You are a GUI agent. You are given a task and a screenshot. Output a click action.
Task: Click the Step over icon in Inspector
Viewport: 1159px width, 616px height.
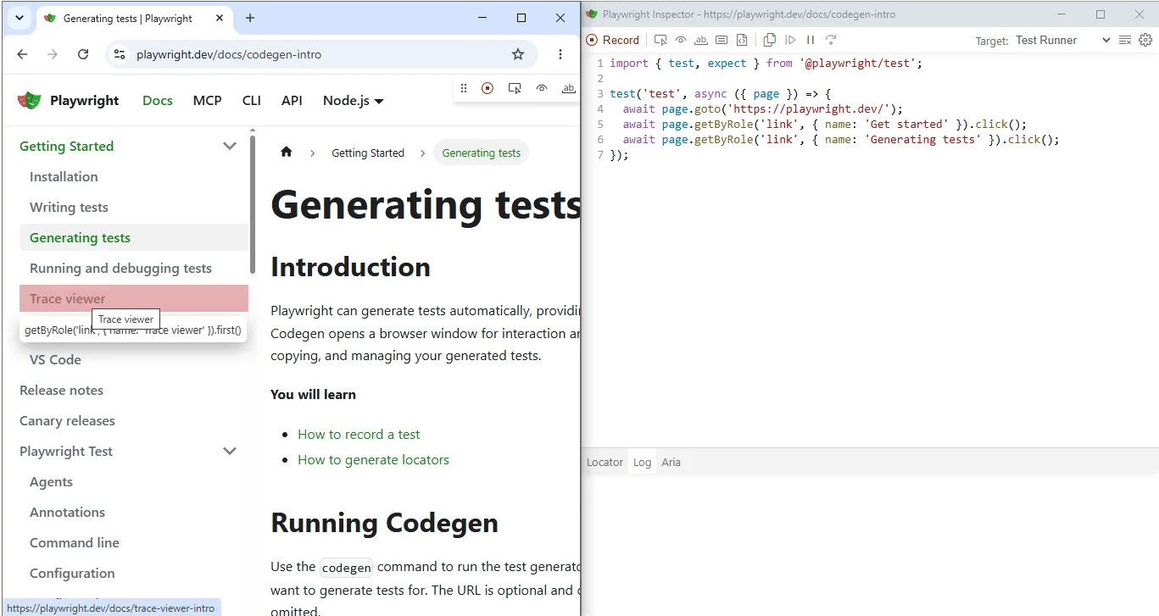[x=831, y=40]
